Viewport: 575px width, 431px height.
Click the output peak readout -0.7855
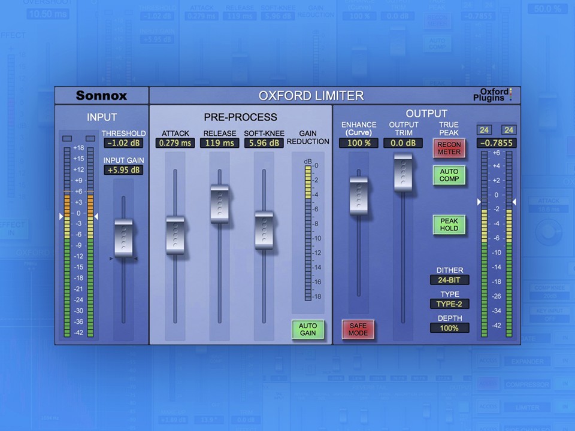tap(497, 143)
